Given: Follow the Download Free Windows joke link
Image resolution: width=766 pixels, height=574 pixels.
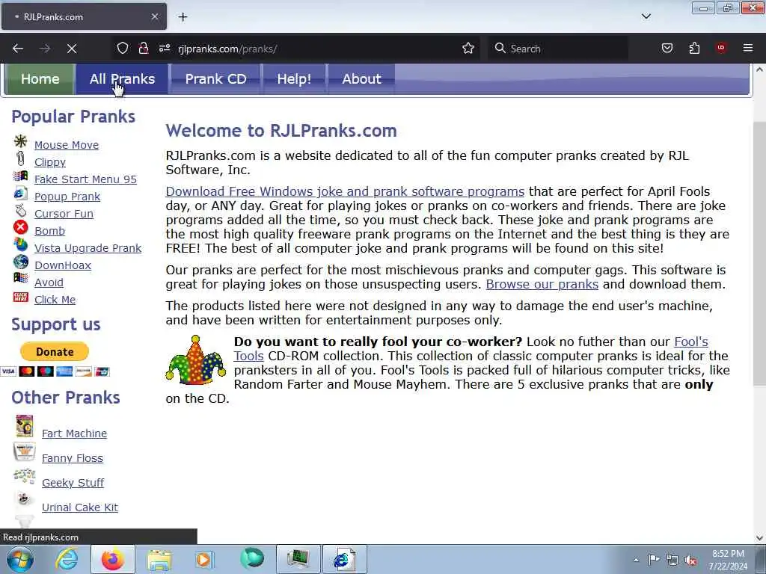Looking at the screenshot, I should point(345,191).
